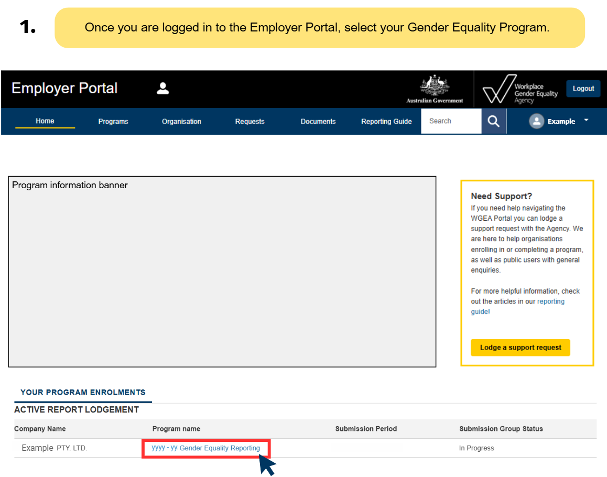Open the profile menu via its chevron

(586, 121)
